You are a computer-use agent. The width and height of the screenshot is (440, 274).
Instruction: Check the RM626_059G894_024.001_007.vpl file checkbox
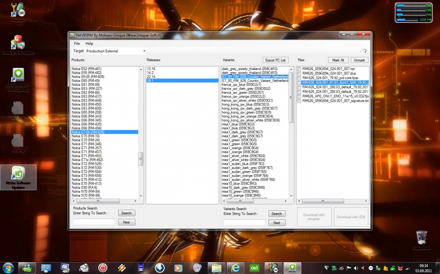299,69
